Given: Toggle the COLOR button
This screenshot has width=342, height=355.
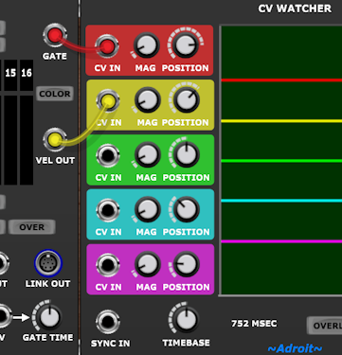Looking at the screenshot, I should click(x=55, y=94).
